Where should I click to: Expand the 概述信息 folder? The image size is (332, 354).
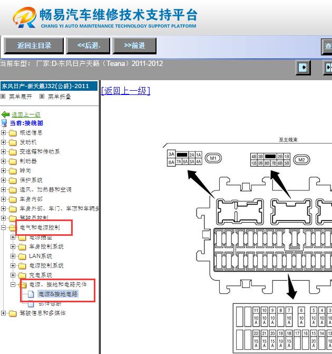pyautogui.click(x=3, y=133)
